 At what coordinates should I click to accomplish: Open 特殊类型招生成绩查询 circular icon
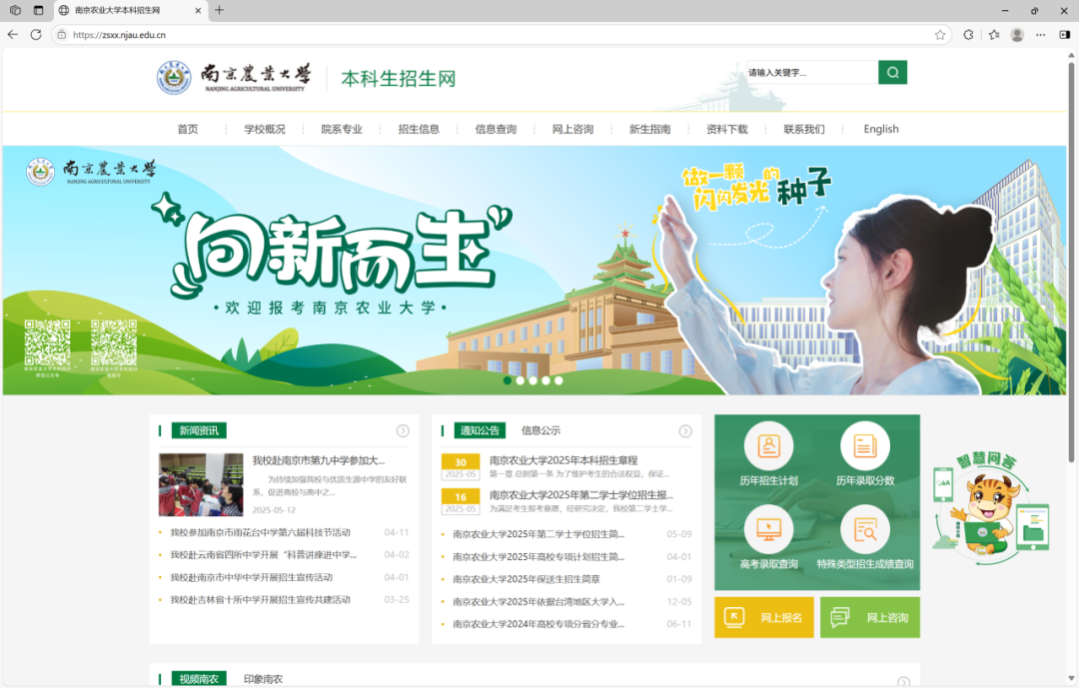864,529
